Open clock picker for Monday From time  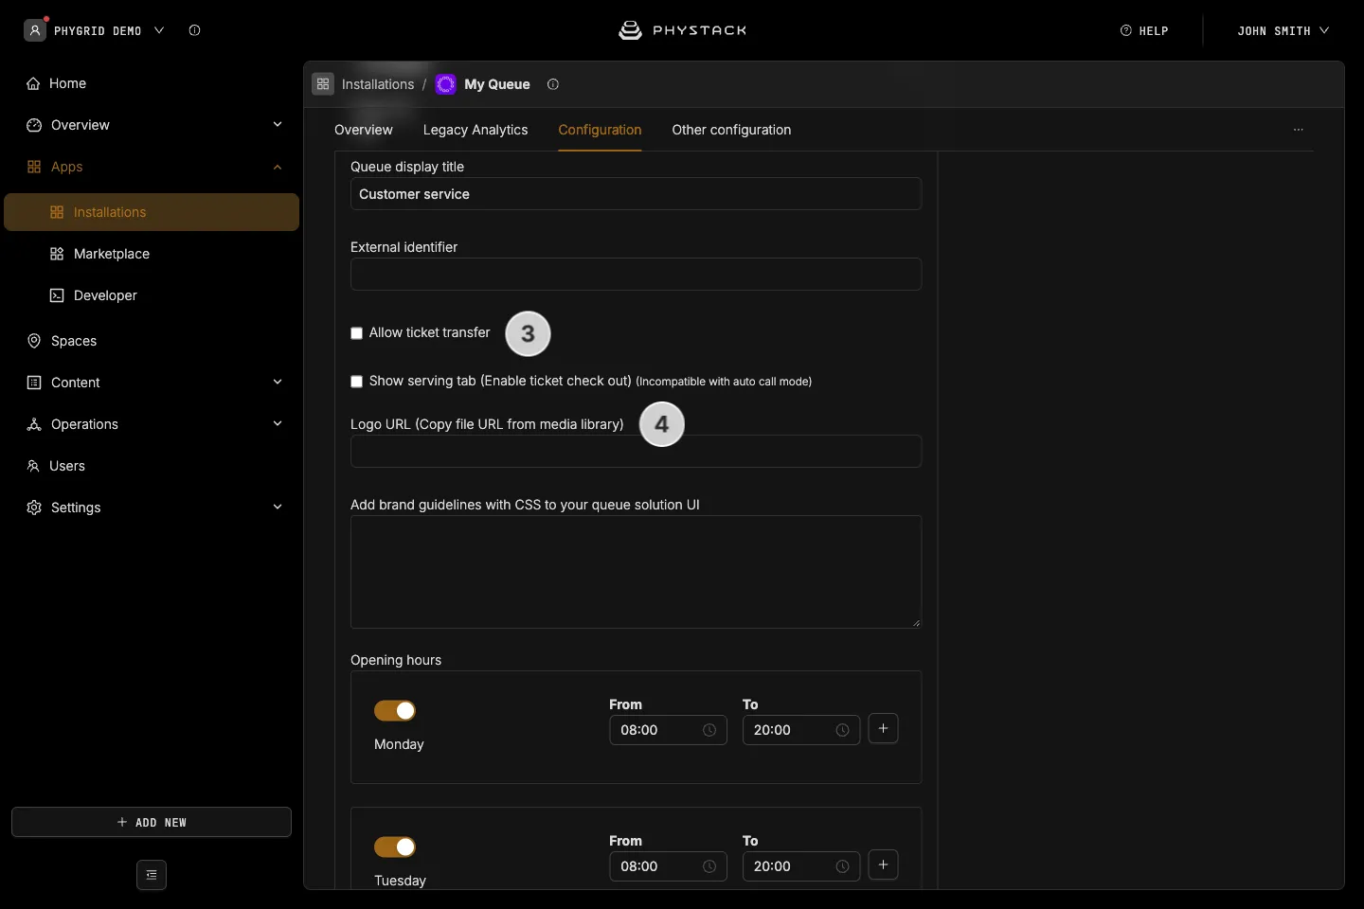(709, 730)
